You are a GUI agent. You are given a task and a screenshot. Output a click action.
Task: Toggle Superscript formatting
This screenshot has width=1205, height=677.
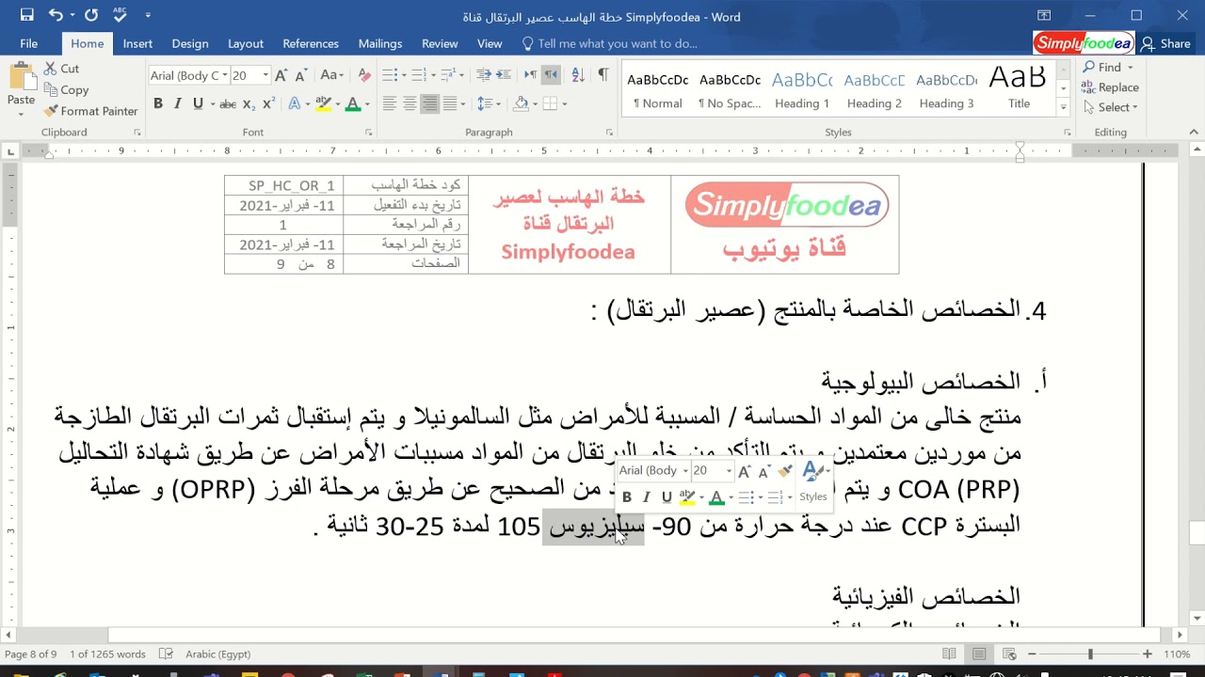[268, 104]
